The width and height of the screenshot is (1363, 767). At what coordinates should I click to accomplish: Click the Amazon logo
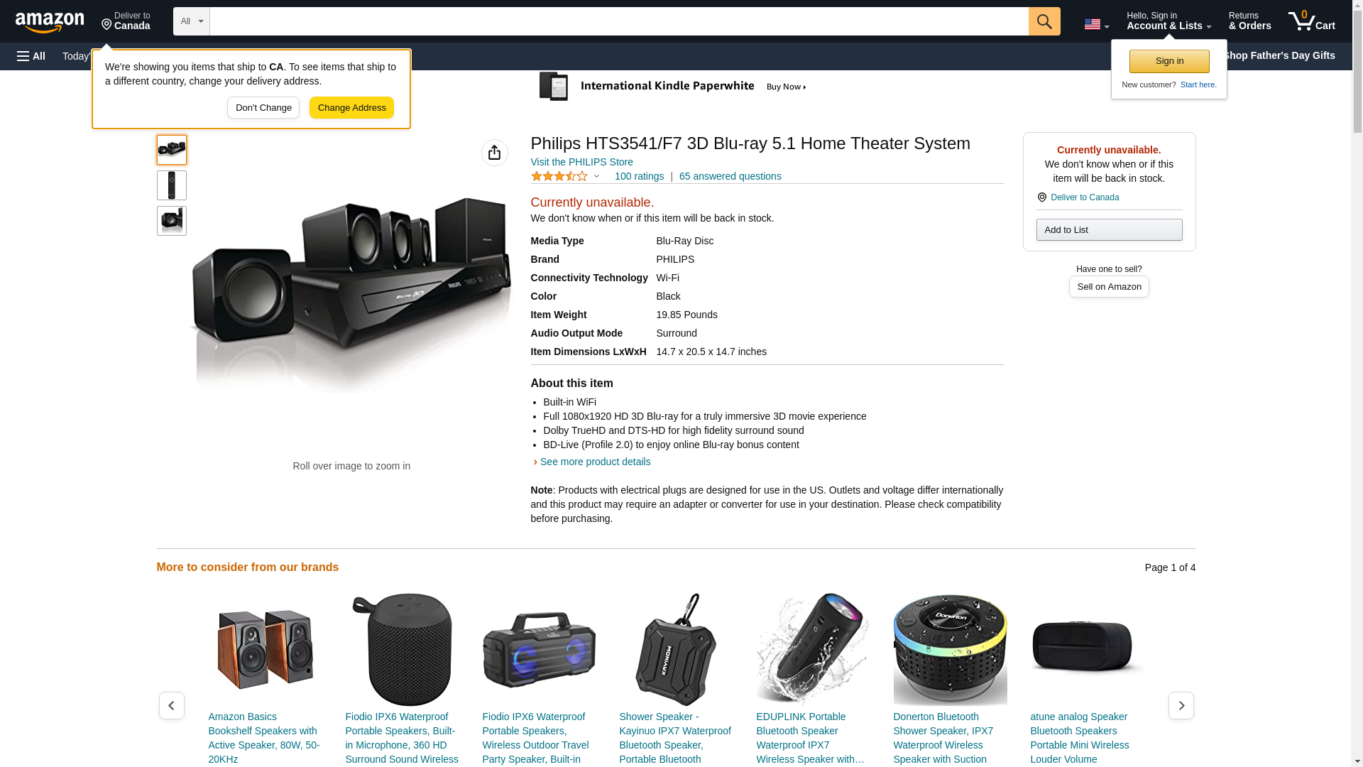pos(50,22)
